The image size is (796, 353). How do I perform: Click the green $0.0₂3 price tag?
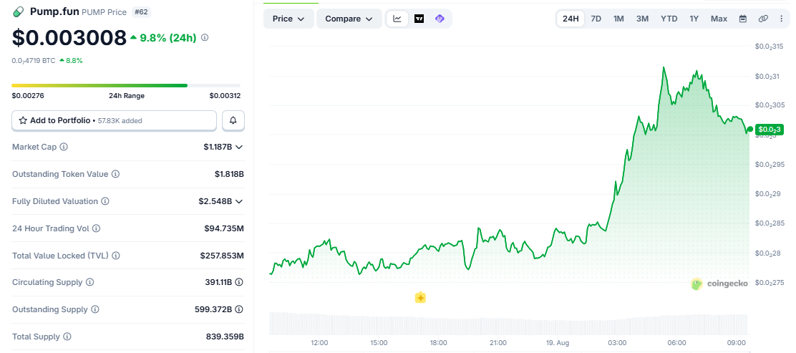tap(770, 130)
